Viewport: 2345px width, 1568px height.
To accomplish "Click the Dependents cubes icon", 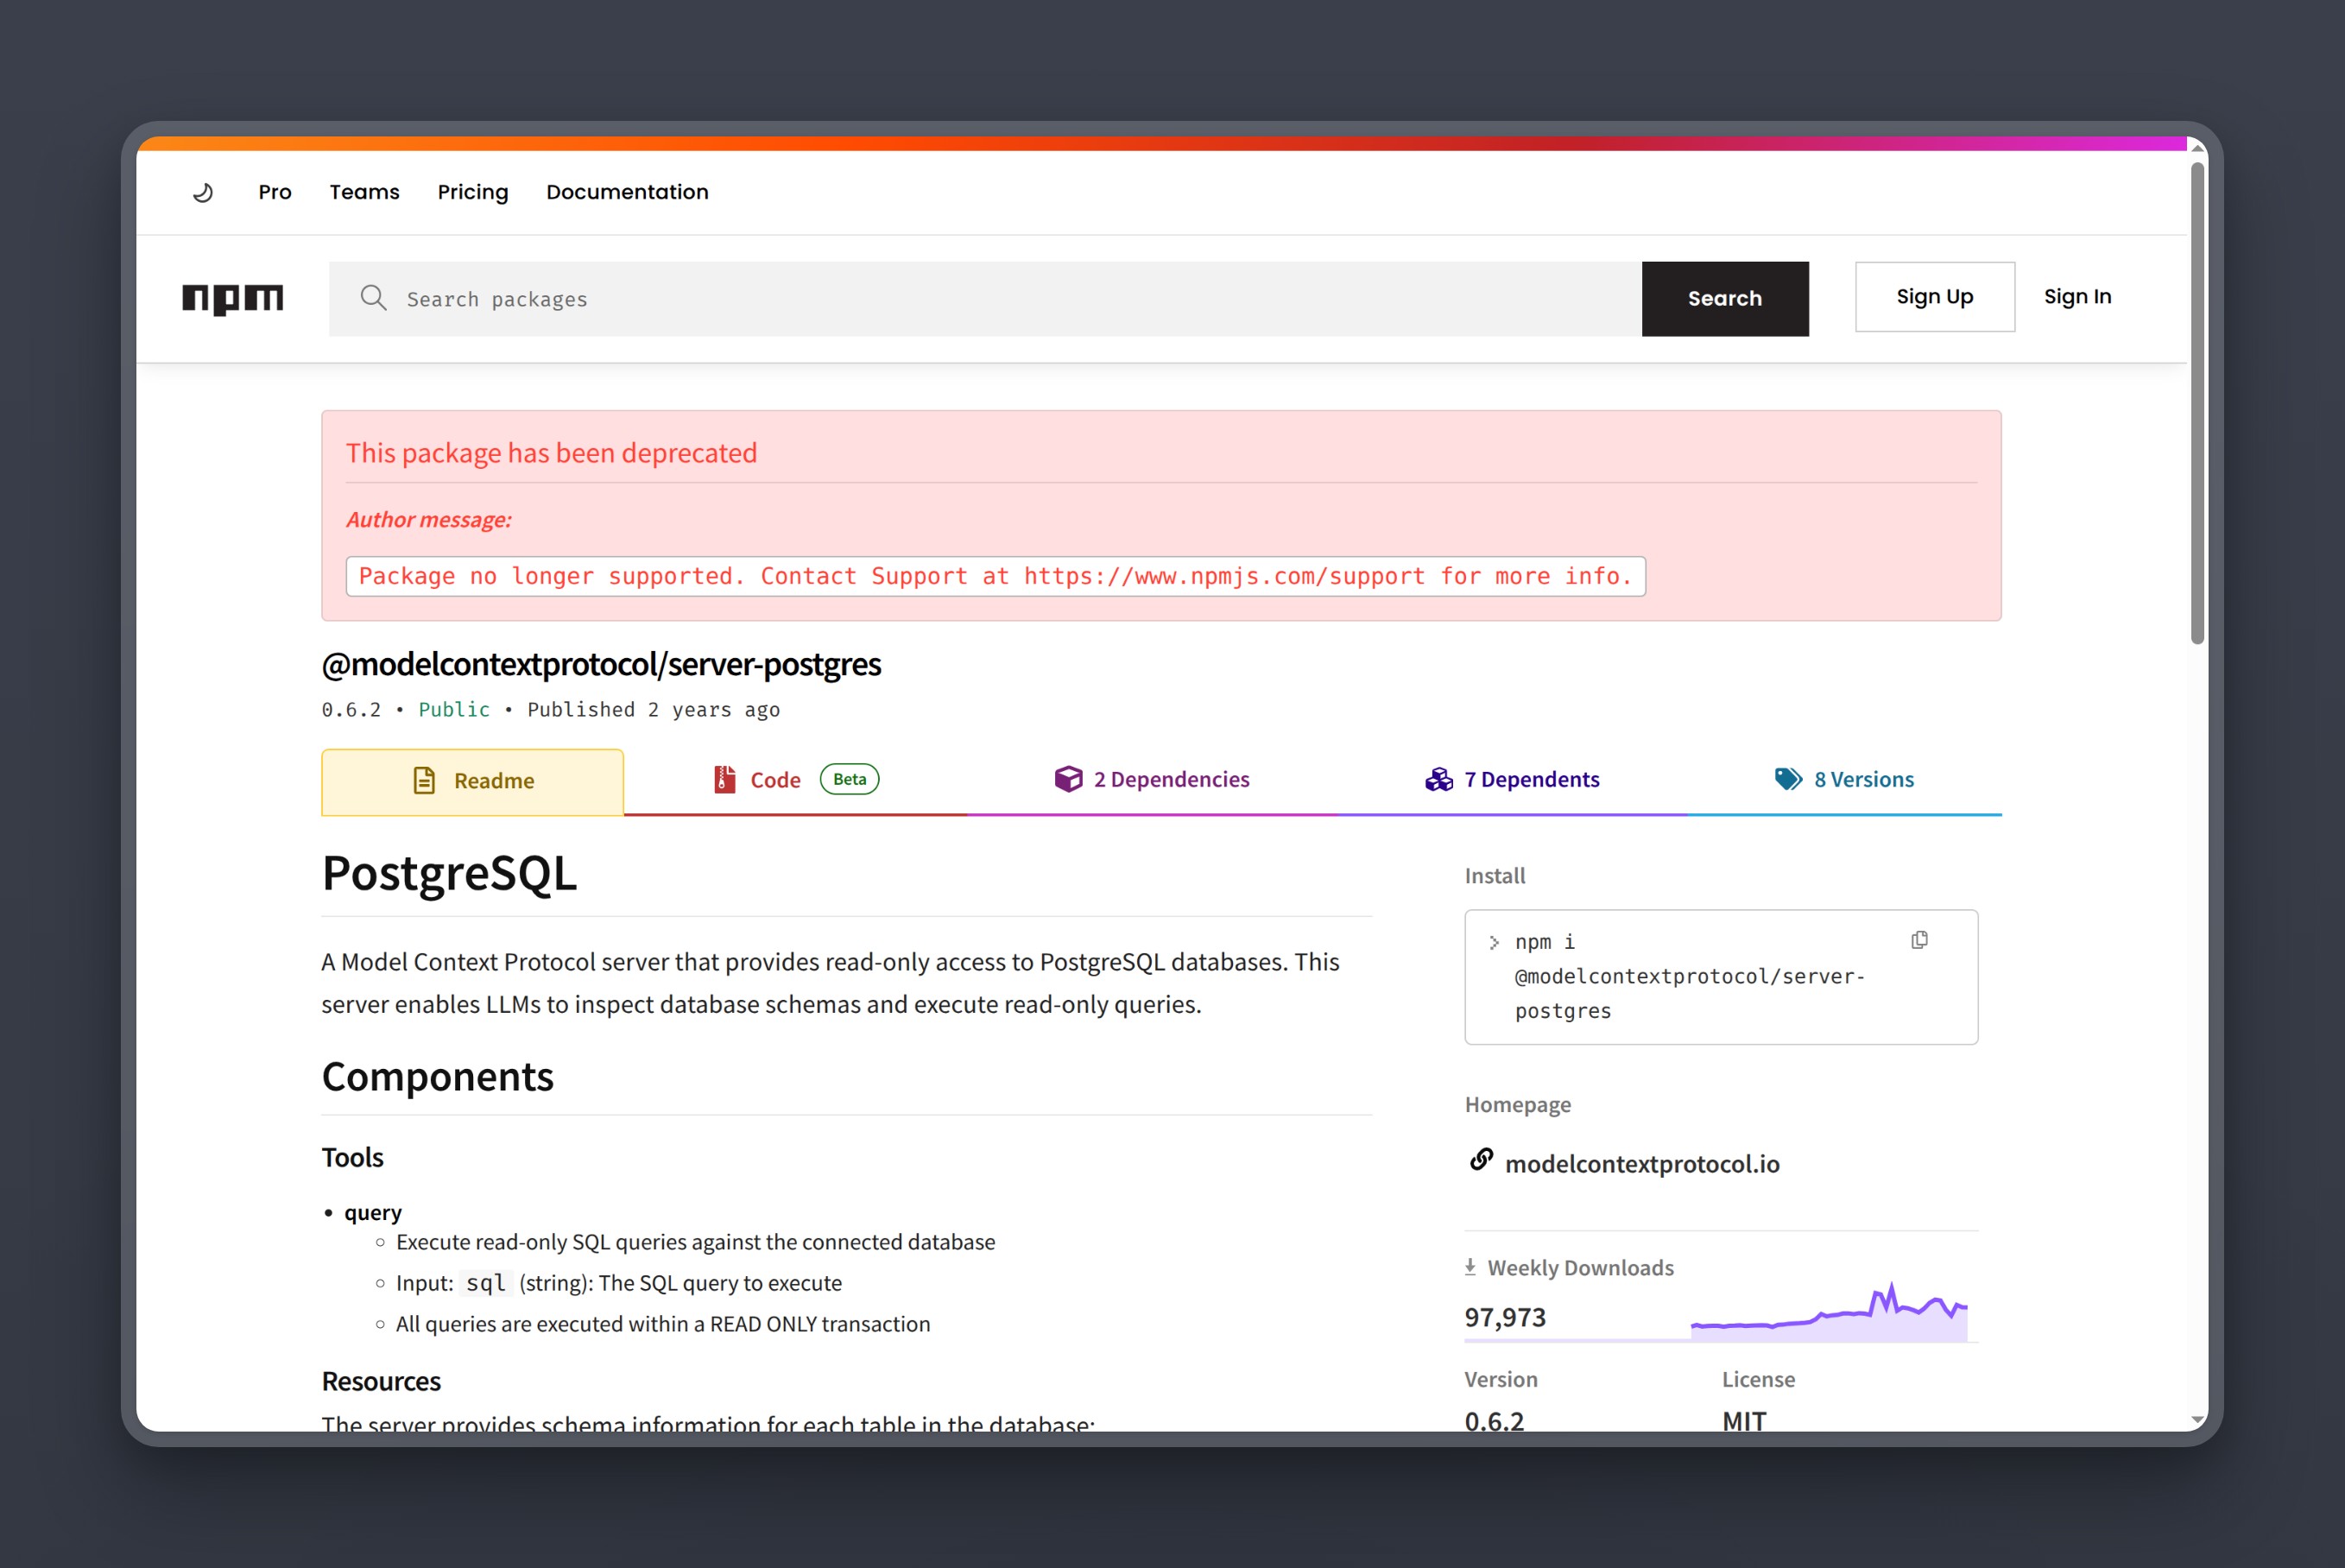I will coord(1439,779).
